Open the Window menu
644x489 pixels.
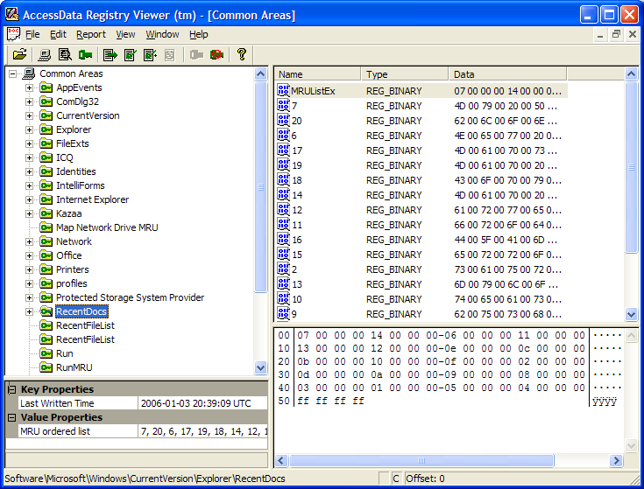[x=162, y=34]
